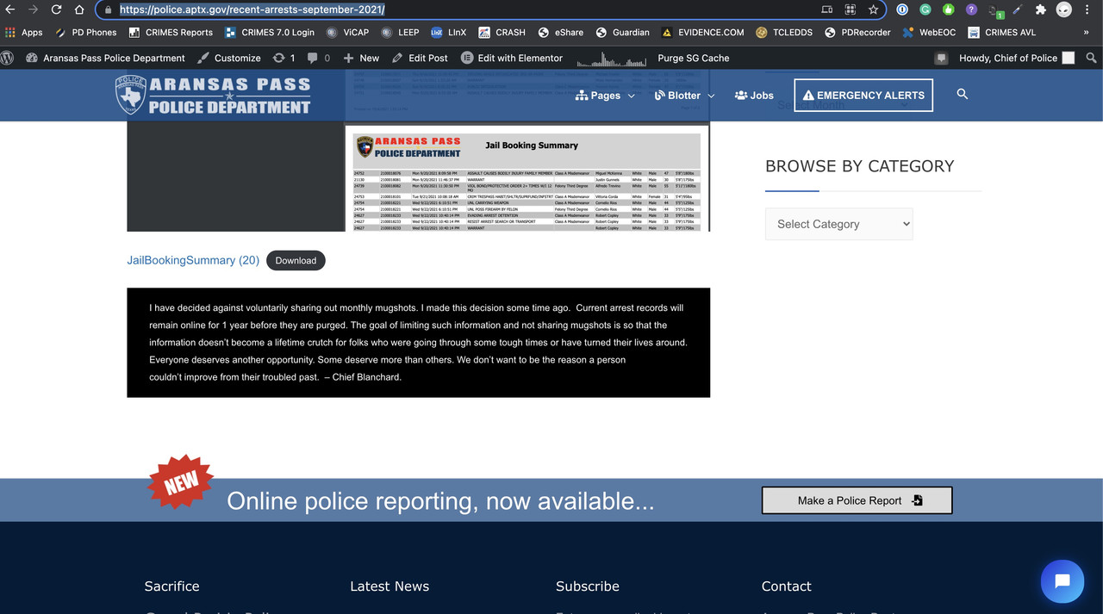The width and height of the screenshot is (1103, 614).
Task: Click the Download button
Action: click(296, 260)
